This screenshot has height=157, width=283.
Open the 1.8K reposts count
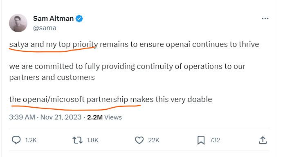click(92, 140)
